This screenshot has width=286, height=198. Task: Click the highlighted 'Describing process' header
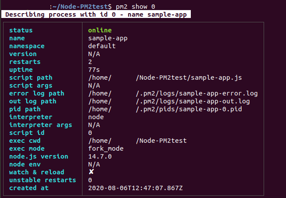[96, 14]
